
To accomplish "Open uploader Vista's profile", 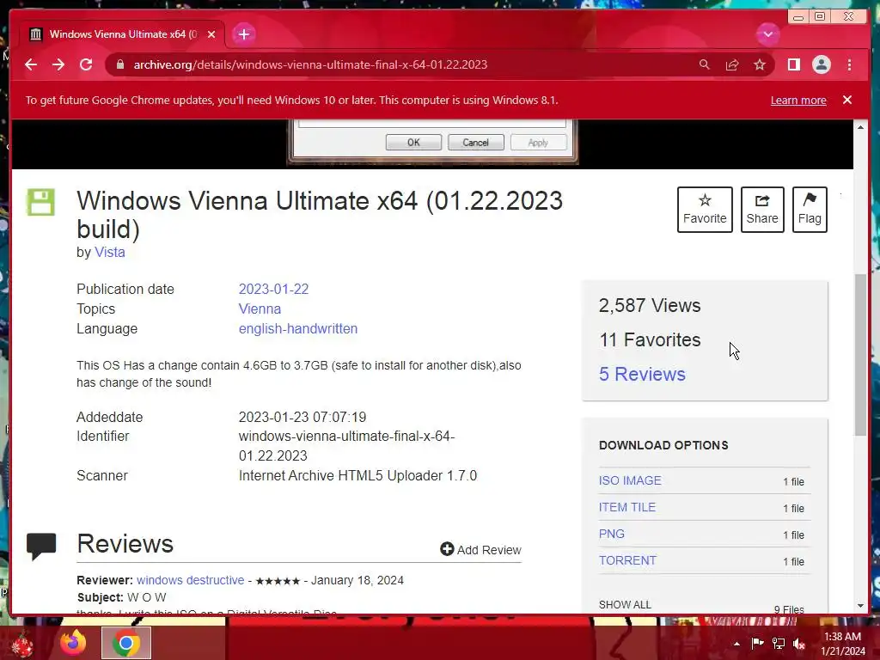I will [x=109, y=252].
